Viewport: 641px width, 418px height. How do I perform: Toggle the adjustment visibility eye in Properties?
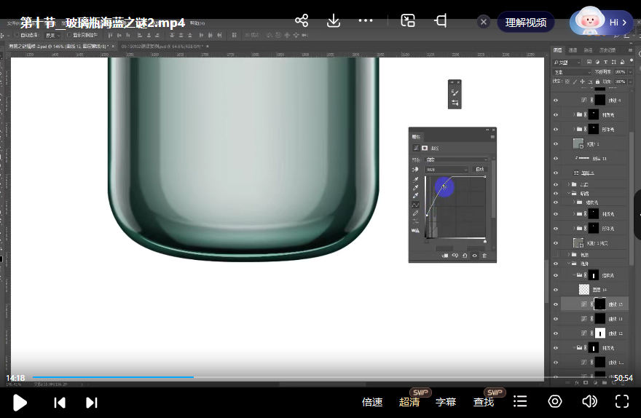(475, 256)
